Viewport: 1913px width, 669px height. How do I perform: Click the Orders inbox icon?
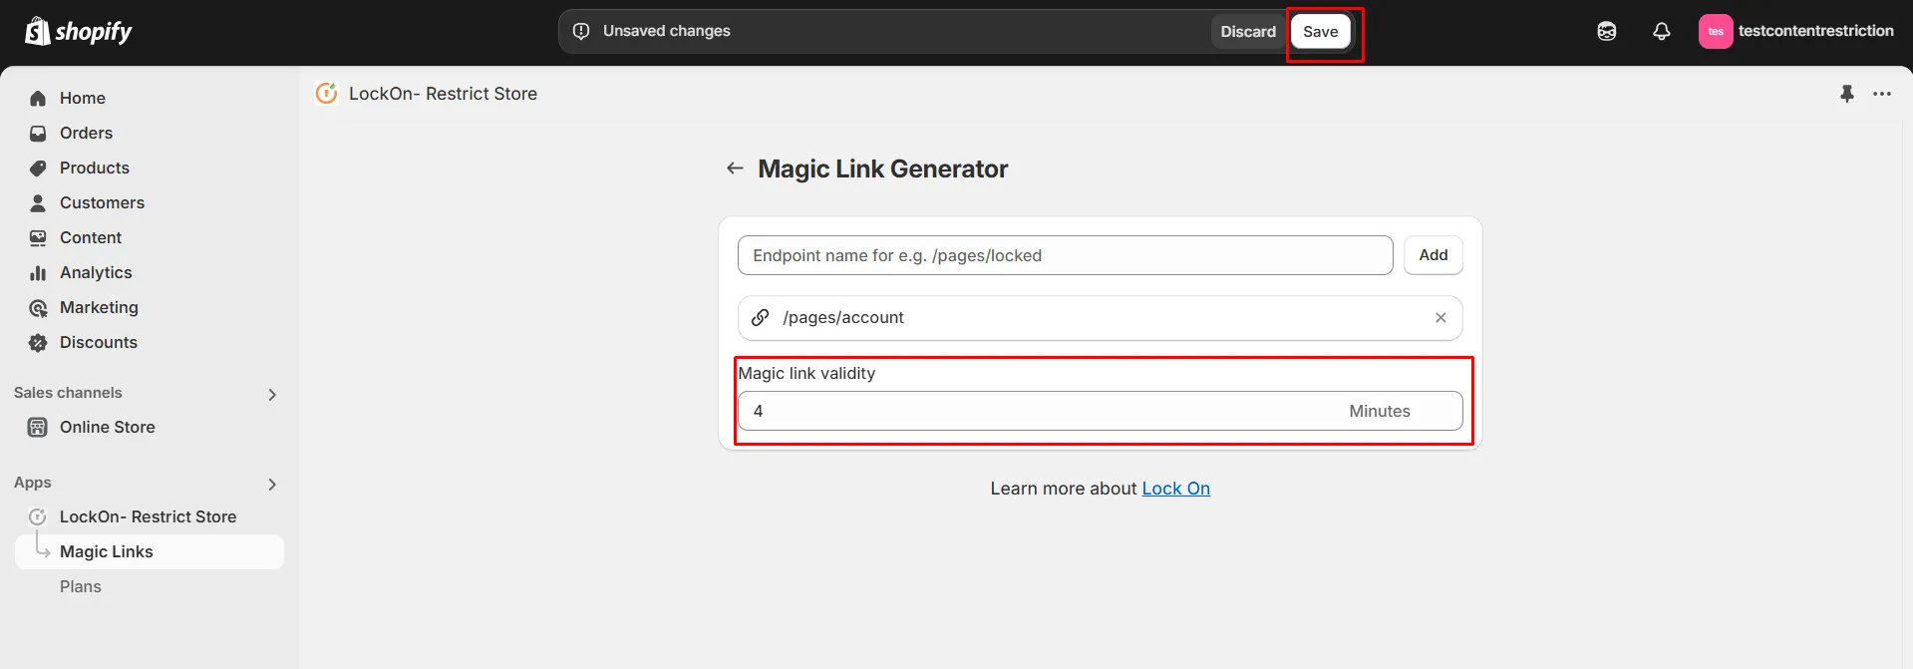coord(38,133)
